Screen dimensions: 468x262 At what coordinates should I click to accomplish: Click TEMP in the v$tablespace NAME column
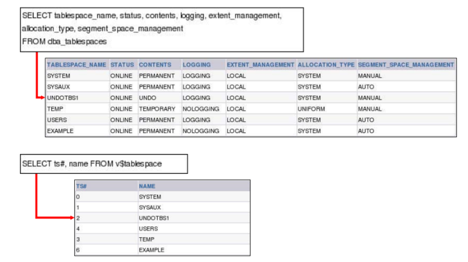pos(146,239)
